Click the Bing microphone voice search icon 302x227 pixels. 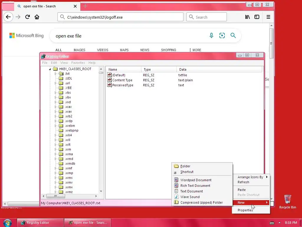point(211,35)
